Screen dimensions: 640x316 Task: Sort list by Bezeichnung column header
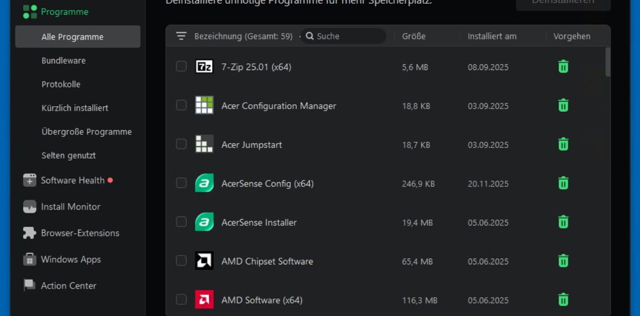pyautogui.click(x=243, y=36)
